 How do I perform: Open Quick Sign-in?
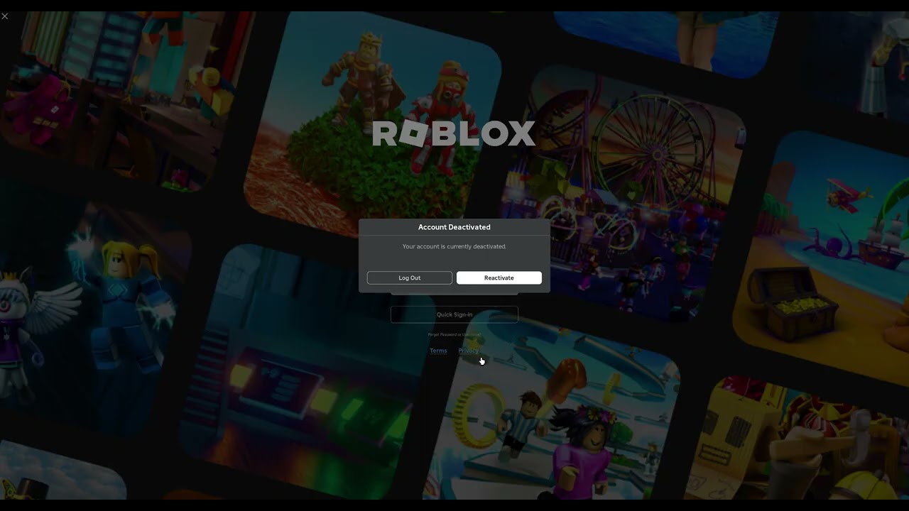(454, 314)
